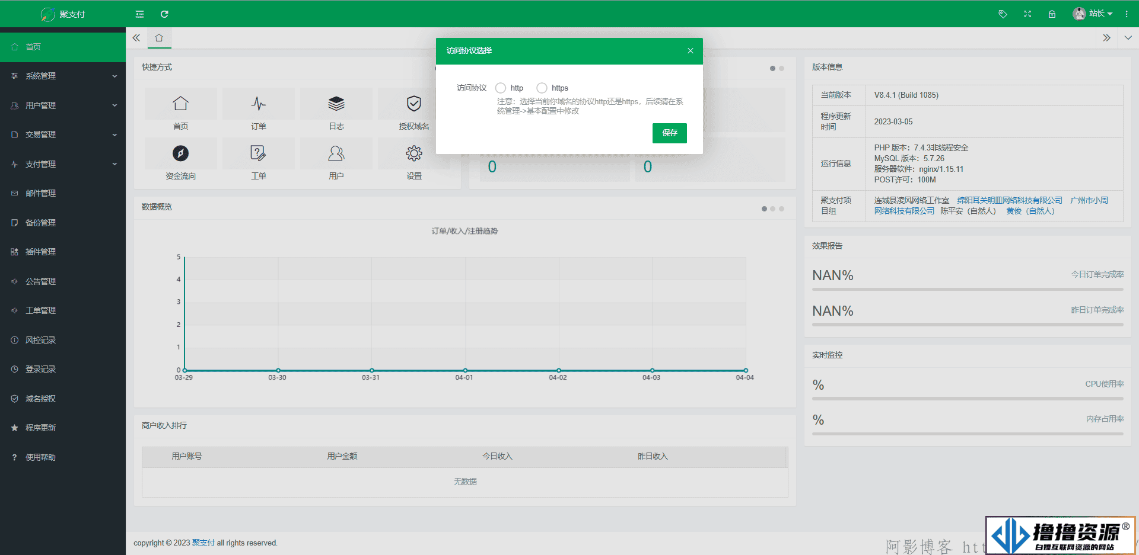Click the 聚支付 footer copyright link
This screenshot has height=555, width=1139.
coord(203,543)
